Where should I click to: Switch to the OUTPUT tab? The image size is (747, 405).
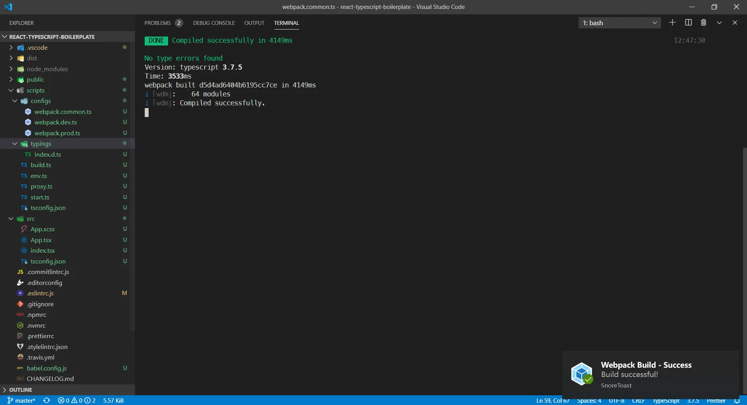(254, 23)
